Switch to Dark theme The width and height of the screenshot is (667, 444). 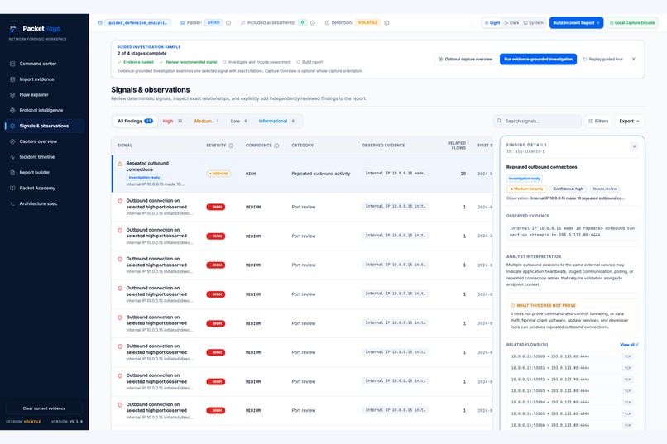click(511, 23)
